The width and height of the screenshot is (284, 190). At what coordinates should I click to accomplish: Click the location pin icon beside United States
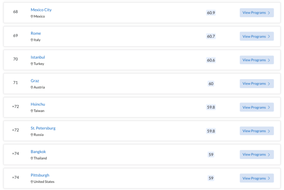pyautogui.click(x=32, y=182)
